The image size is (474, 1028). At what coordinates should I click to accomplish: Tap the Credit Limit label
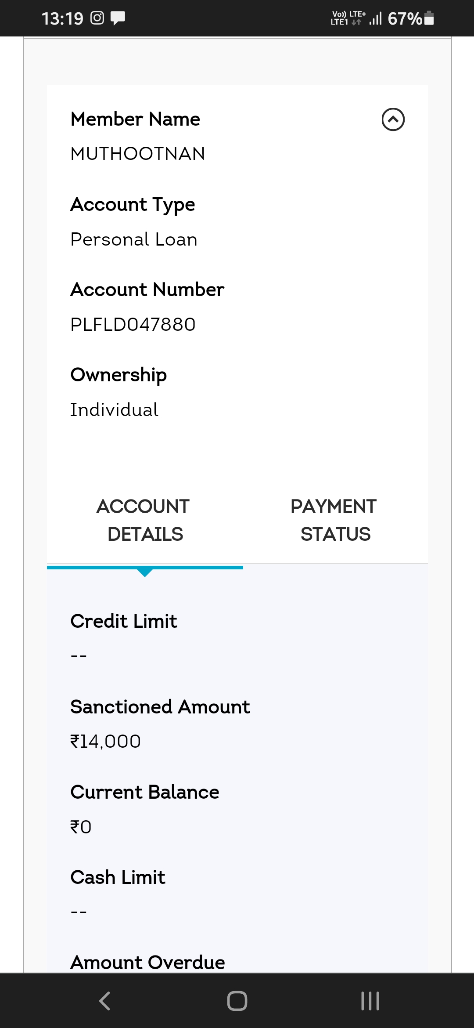[124, 621]
